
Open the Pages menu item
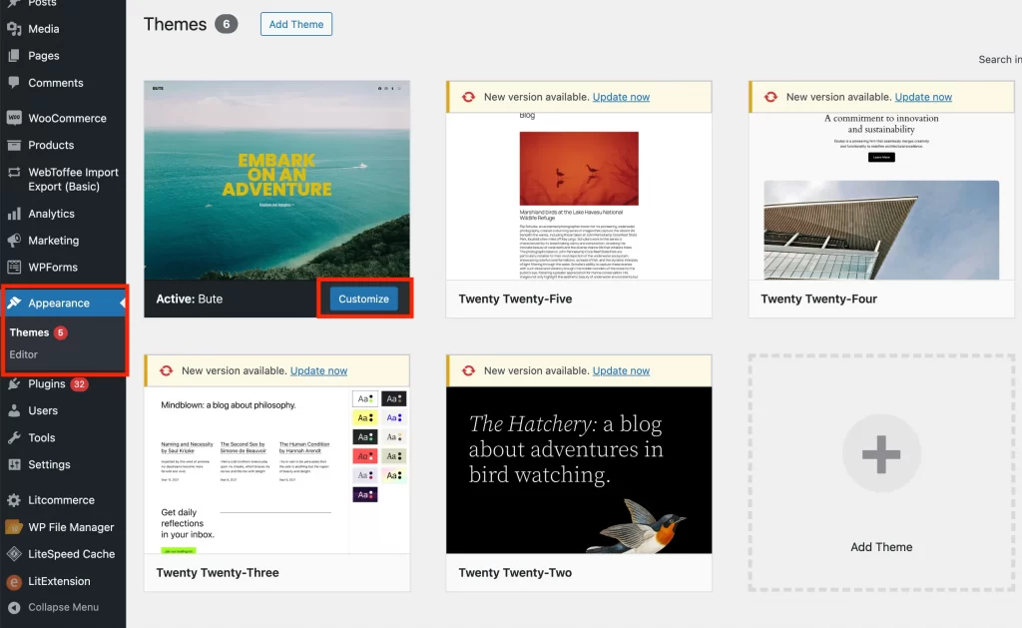click(x=43, y=56)
